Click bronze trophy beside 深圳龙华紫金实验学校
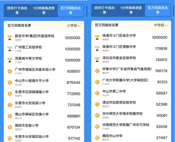 point(97,59)
